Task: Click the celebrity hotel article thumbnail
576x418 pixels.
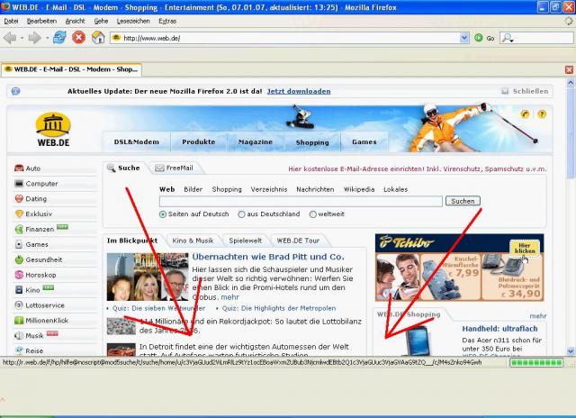Action: point(148,277)
